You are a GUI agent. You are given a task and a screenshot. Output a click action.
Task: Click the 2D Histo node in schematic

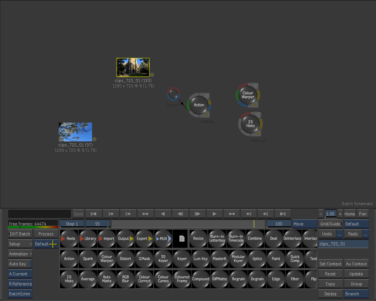click(x=250, y=123)
